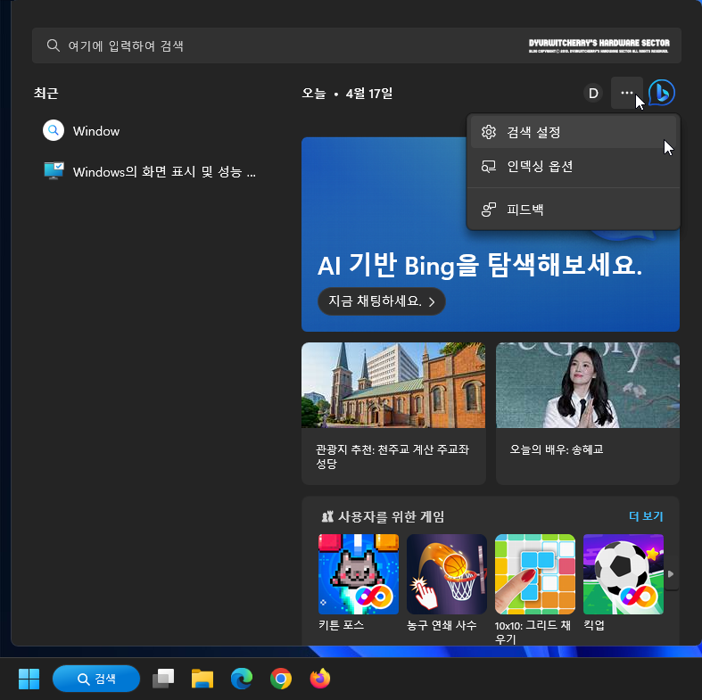Open the three-dots options menu

pos(627,93)
